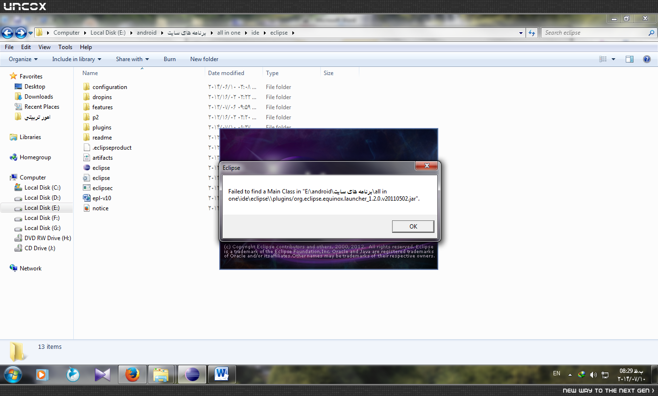
Task: Go forward using the Explorer Forward arrow
Action: 21,33
